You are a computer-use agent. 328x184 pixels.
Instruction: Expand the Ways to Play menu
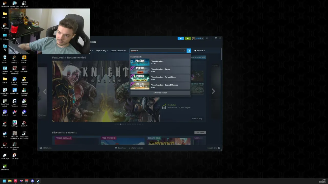102,51
